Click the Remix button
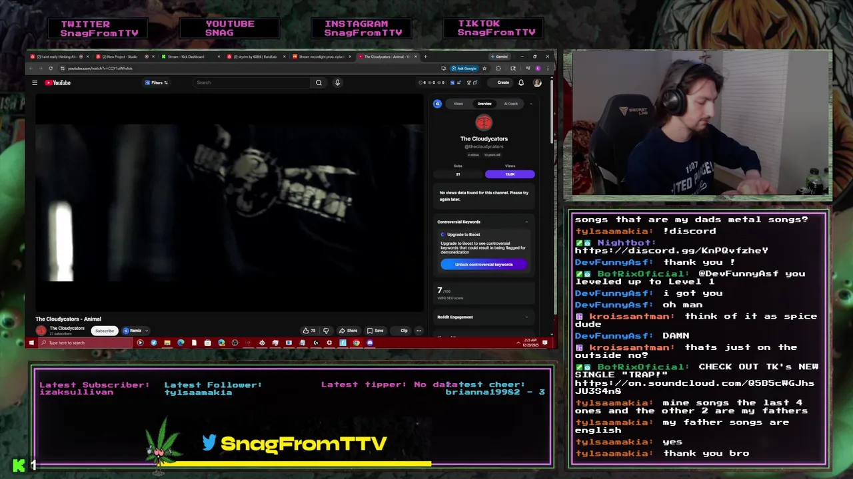 point(133,331)
